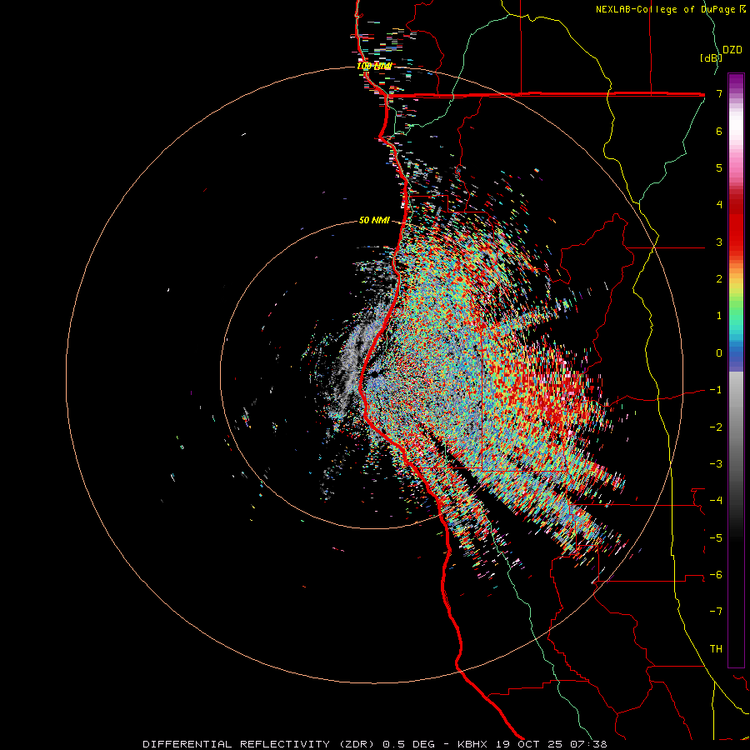The width and height of the screenshot is (750, 750).
Task: Click the 100 NMI range ring label
Action: [374, 67]
